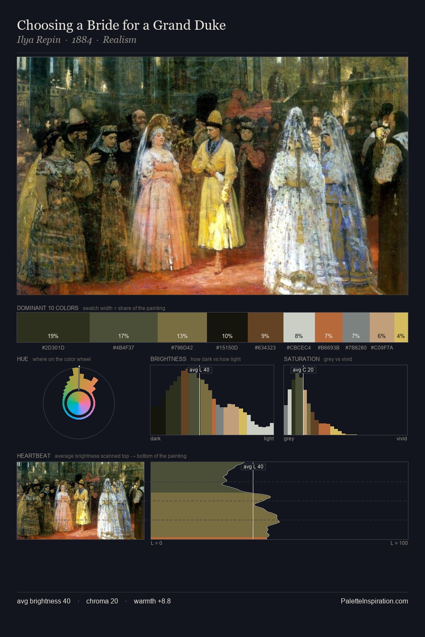Click hex code #C09F7A
Screen dimensions: 425x637
pyautogui.click(x=382, y=348)
